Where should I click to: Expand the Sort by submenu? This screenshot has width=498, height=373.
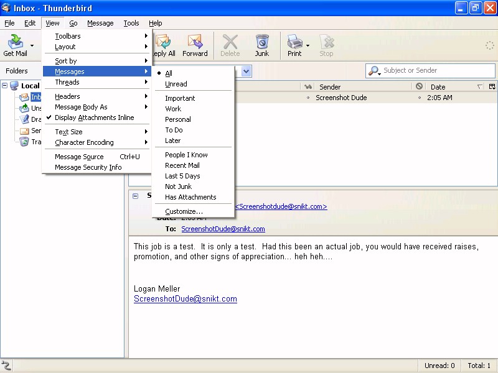point(97,61)
